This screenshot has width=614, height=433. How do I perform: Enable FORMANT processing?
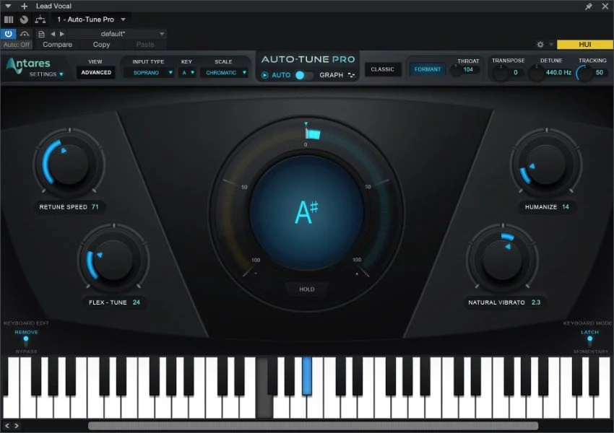[x=428, y=70]
